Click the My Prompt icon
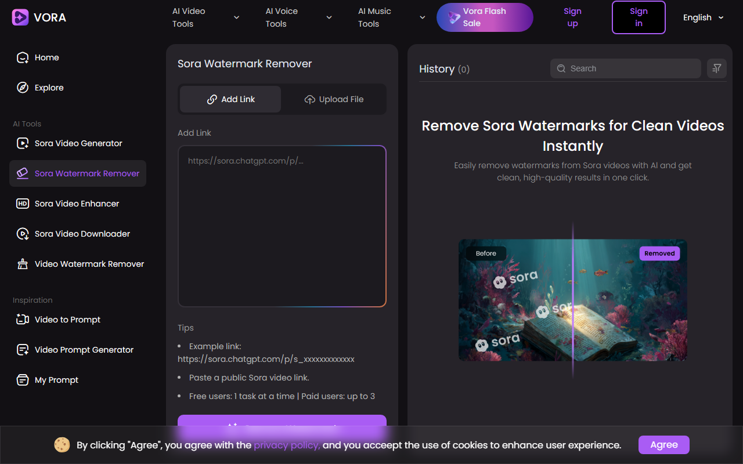743x464 pixels. [23, 380]
